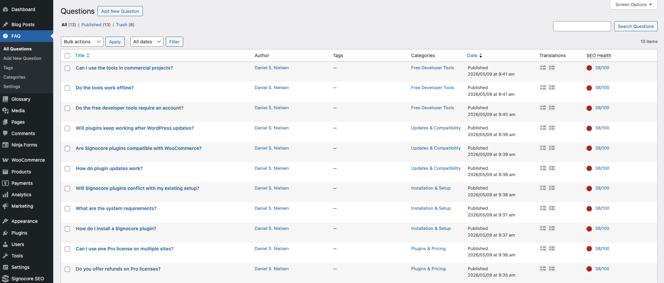The width and height of the screenshot is (664, 283).
Task: Click the Media library icon
Action: pyautogui.click(x=5, y=111)
